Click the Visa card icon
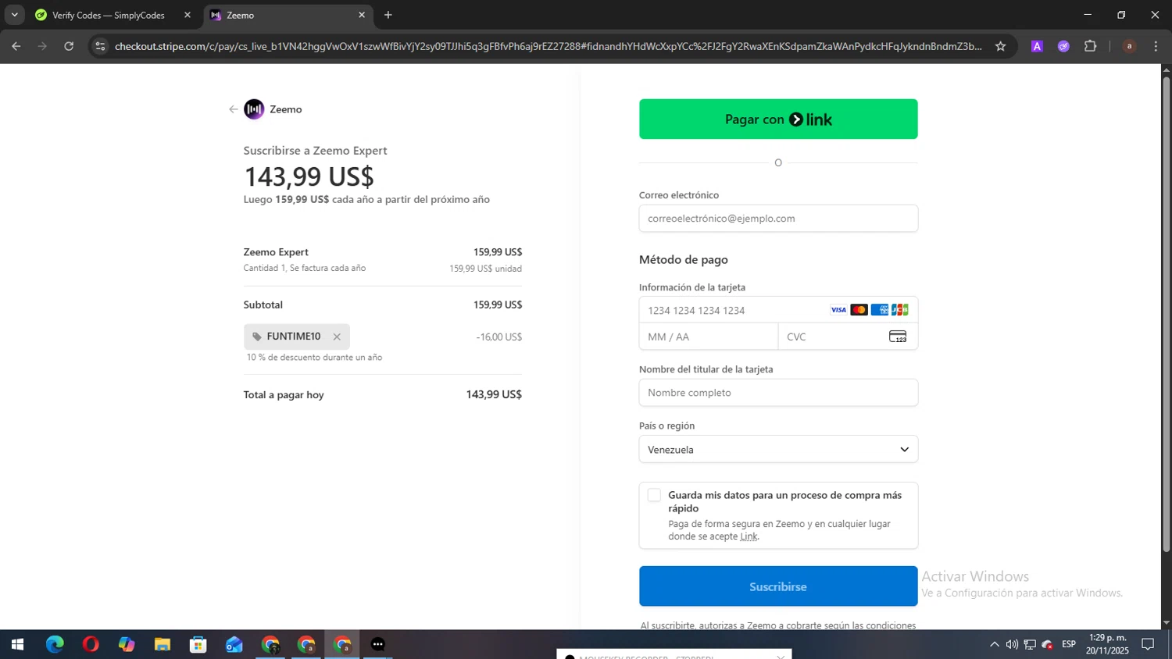This screenshot has width=1172, height=659. tap(838, 310)
